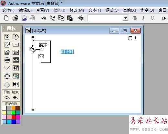The height and width of the screenshot is (134, 168).
Task: Open the 命令(O) menu
Action: coord(147,10)
